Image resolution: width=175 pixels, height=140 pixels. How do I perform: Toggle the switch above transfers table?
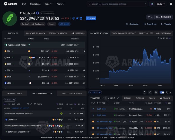(162, 92)
